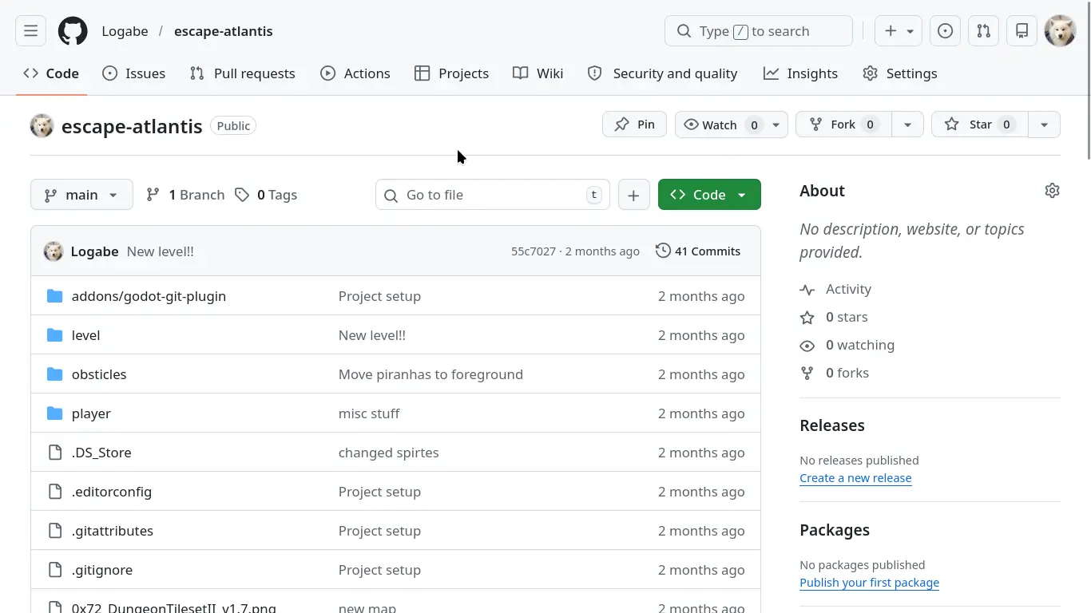Open the green Code dropdown
Screen dimensions: 1091x613
709,195
